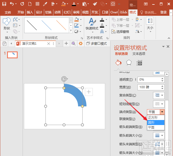Open Fill & Line options icon
Viewport: 173px width, 156px height.
point(118,63)
